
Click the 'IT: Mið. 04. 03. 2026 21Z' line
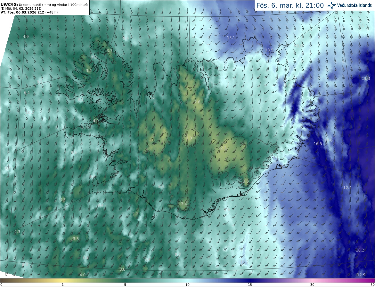pos(21,9)
